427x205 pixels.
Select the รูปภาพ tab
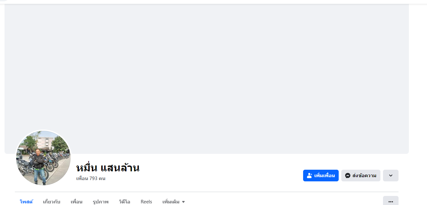coord(101,202)
